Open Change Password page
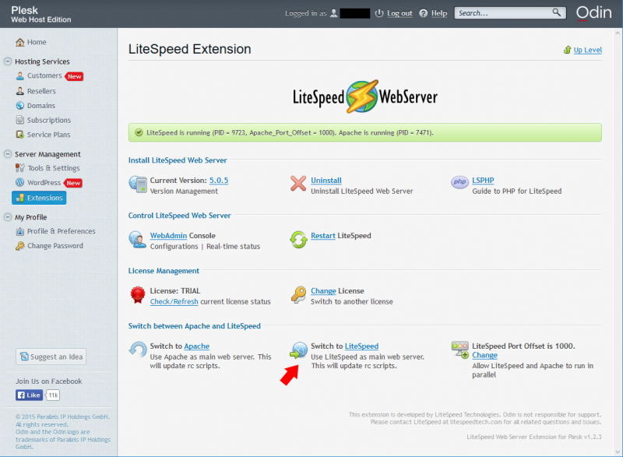The image size is (623, 457). pos(55,246)
